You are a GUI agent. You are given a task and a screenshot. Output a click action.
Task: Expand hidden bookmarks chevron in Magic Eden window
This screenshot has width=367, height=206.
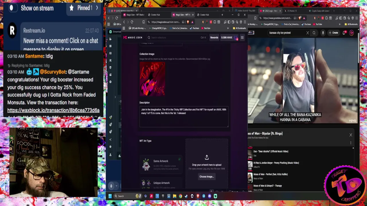(228, 28)
